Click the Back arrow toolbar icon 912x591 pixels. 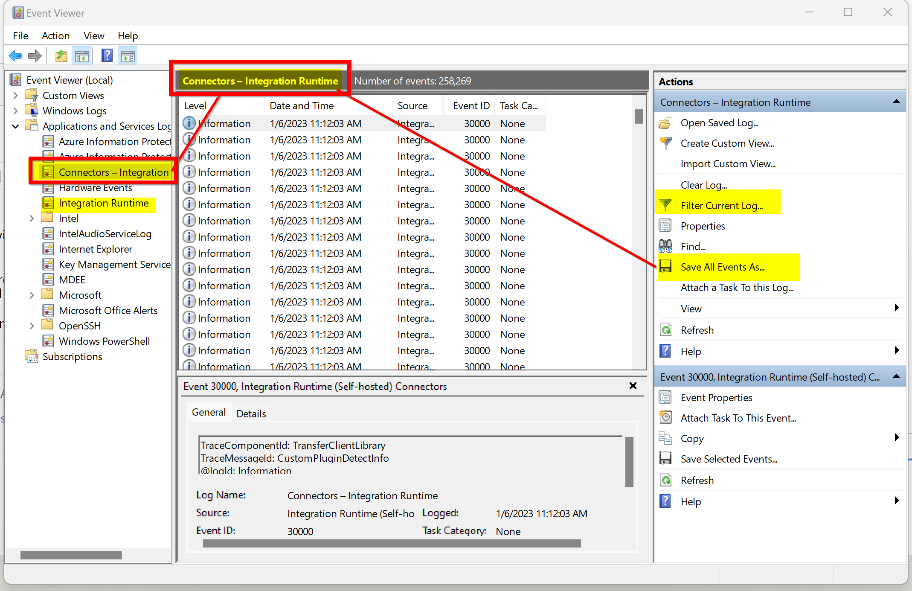[x=15, y=56]
